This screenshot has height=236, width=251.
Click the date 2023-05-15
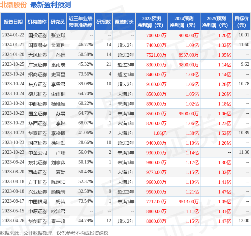point(13,211)
